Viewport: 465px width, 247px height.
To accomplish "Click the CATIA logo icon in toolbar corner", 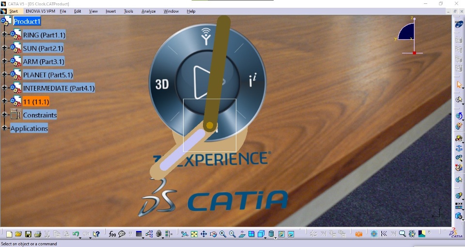I will 456,233.
